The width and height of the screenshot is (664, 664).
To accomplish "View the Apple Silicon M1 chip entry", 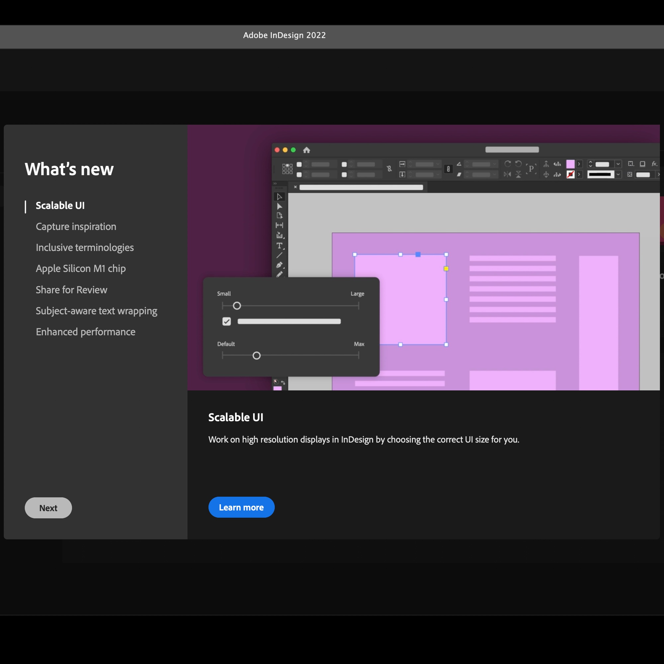I will click(81, 269).
